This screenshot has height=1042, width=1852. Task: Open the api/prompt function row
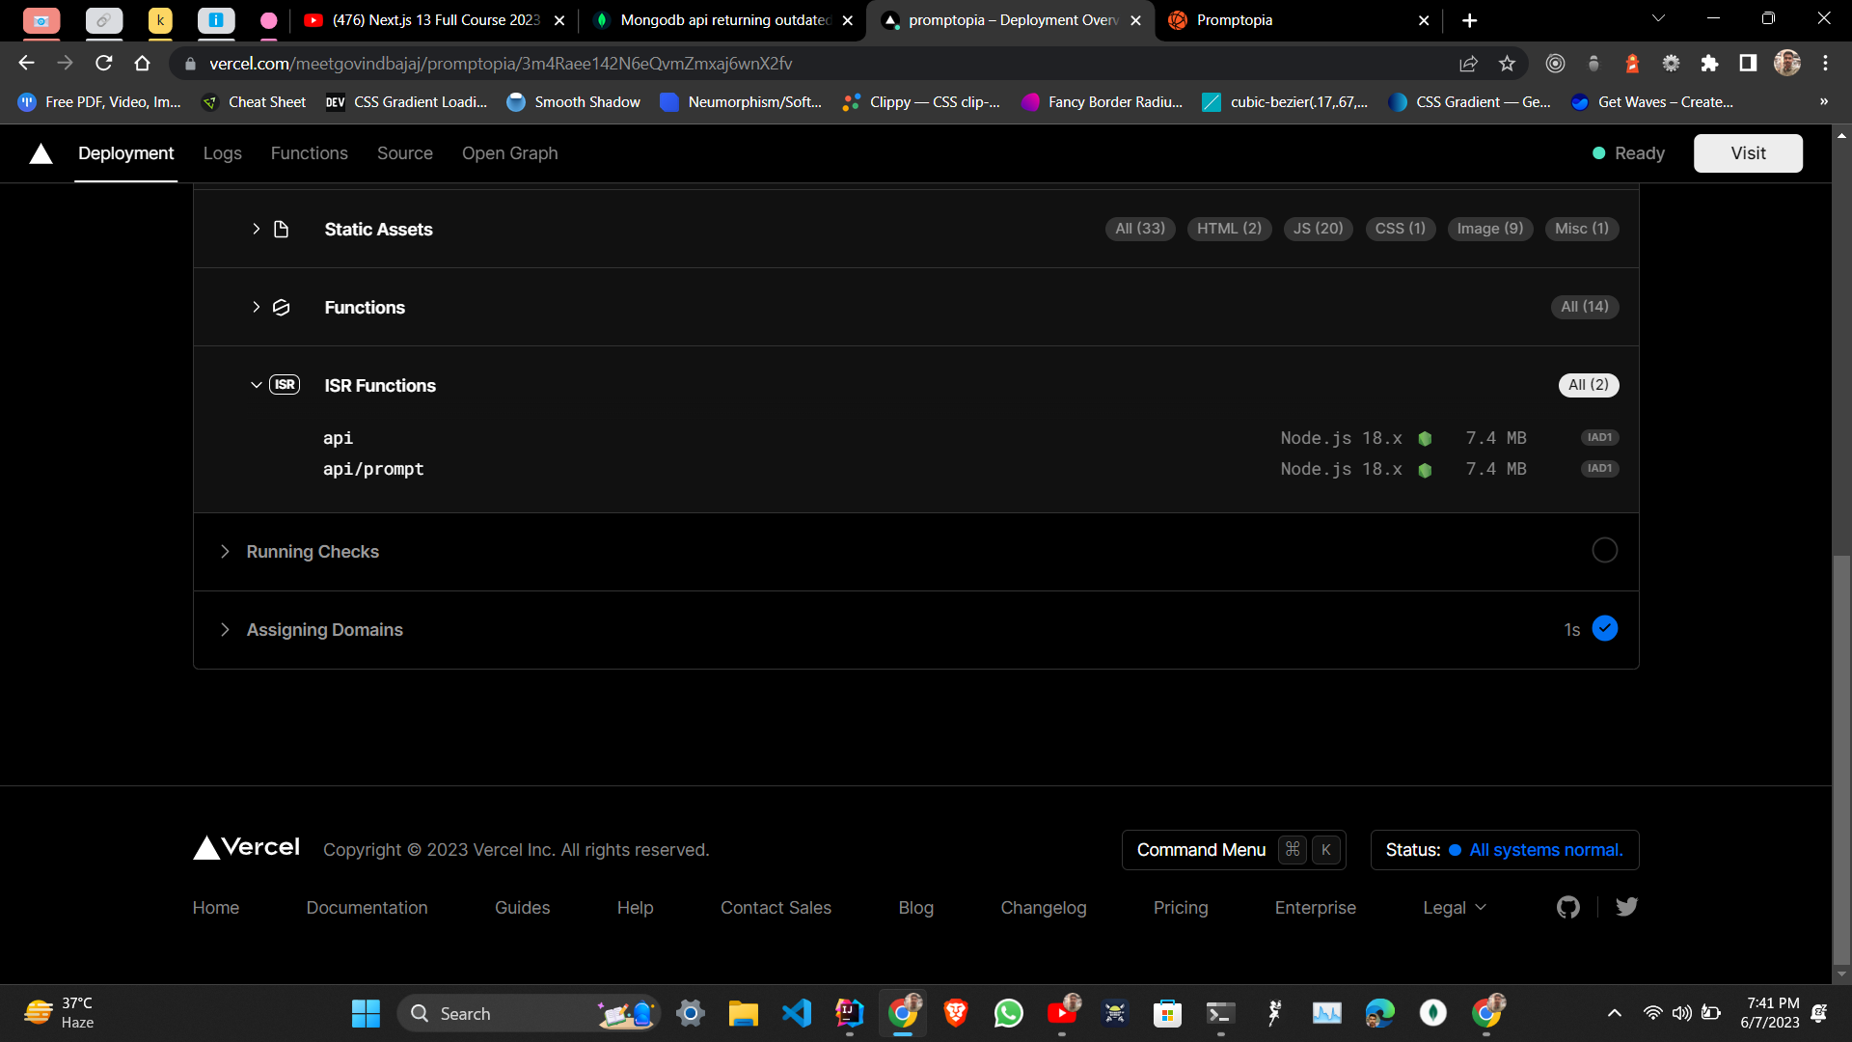point(373,469)
